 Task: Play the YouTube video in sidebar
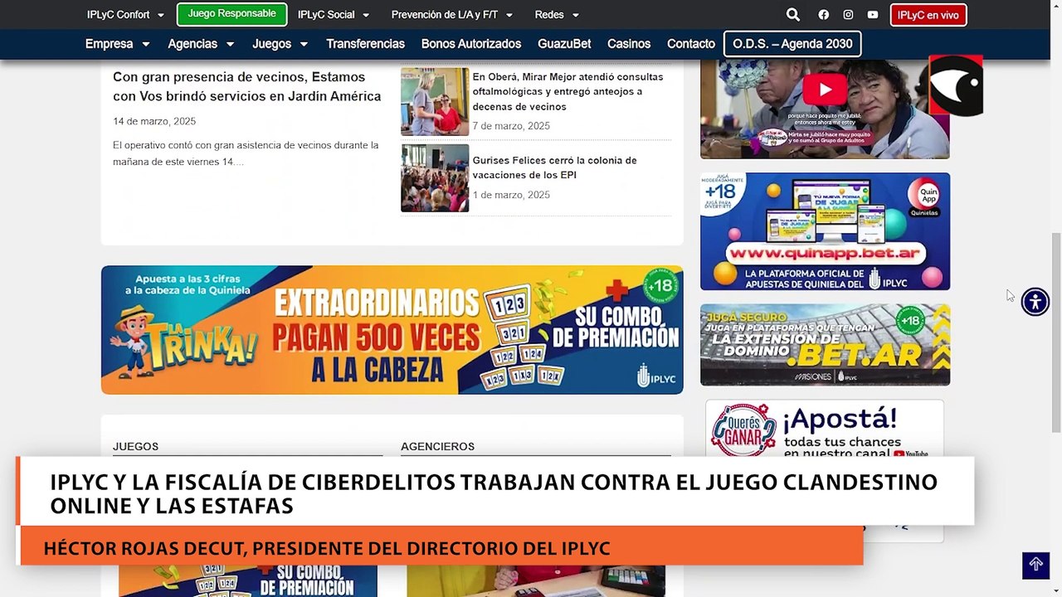click(x=825, y=90)
